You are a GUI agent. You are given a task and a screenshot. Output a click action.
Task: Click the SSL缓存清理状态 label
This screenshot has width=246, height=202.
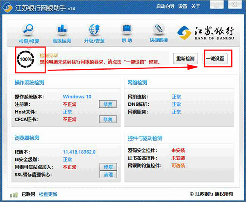point(33,175)
